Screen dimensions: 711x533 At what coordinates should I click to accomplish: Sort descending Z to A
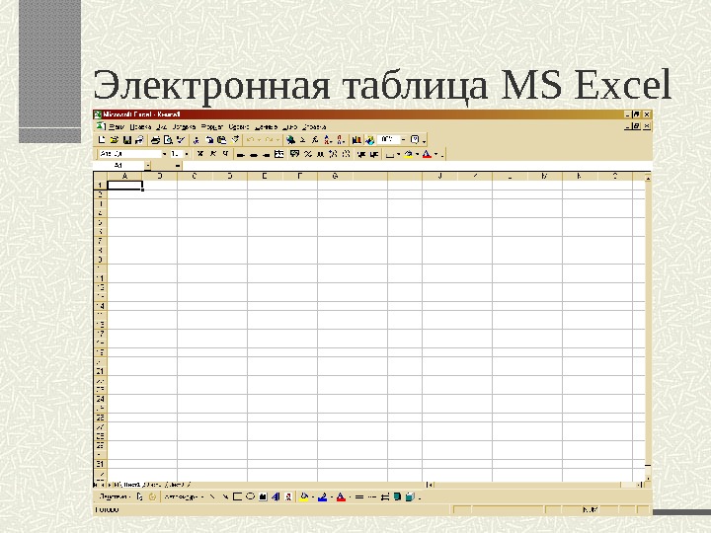[x=341, y=140]
